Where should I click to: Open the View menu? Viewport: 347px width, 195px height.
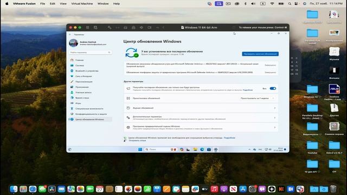tap(63, 4)
